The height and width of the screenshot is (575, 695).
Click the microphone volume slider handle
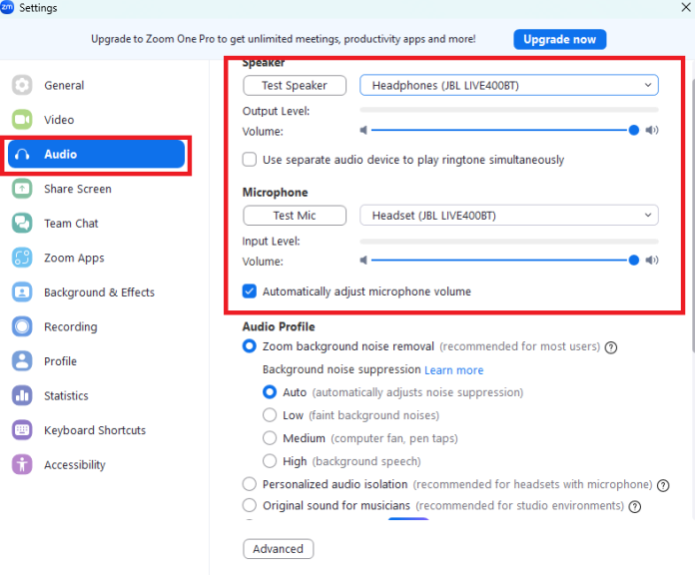point(634,261)
